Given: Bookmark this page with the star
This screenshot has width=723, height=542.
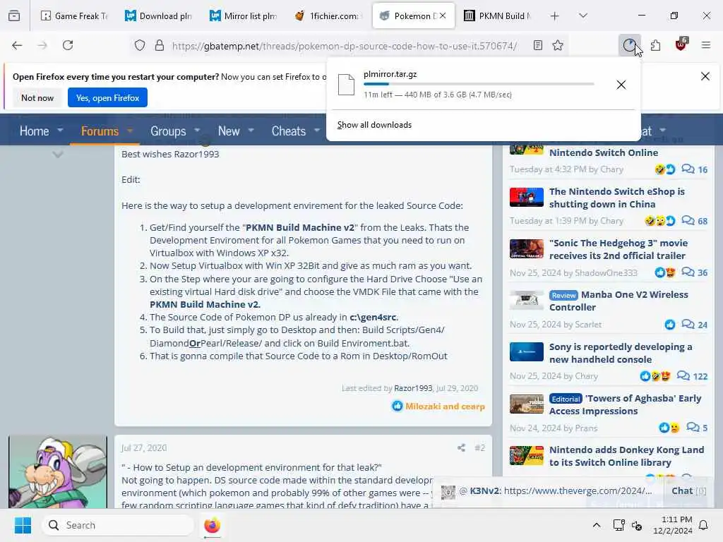Looking at the screenshot, I should 558,45.
